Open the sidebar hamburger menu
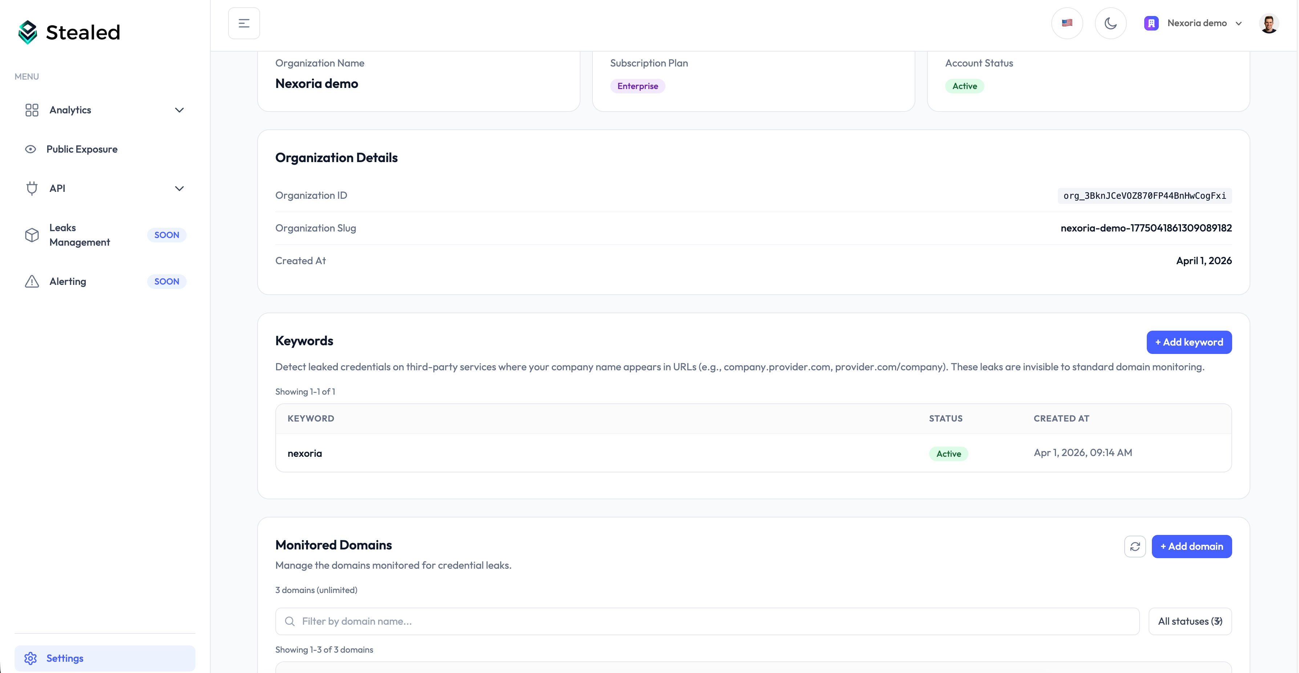 pyautogui.click(x=244, y=23)
